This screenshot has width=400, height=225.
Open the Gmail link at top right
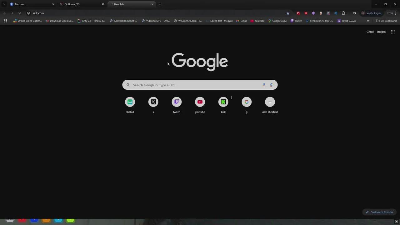(370, 32)
